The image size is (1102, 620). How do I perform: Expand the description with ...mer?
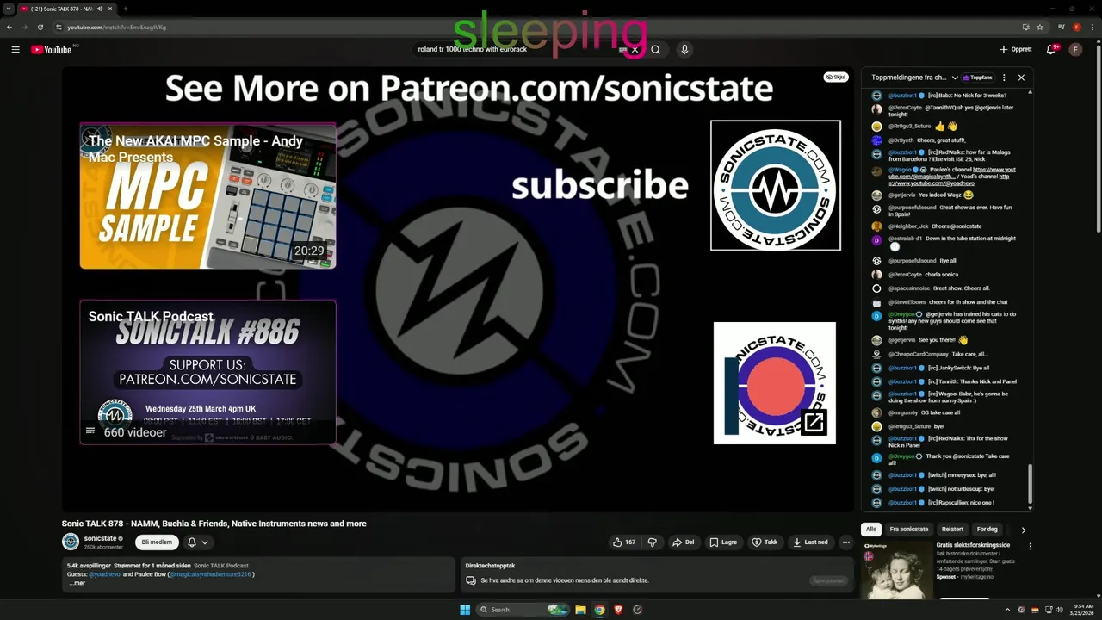coord(77,583)
